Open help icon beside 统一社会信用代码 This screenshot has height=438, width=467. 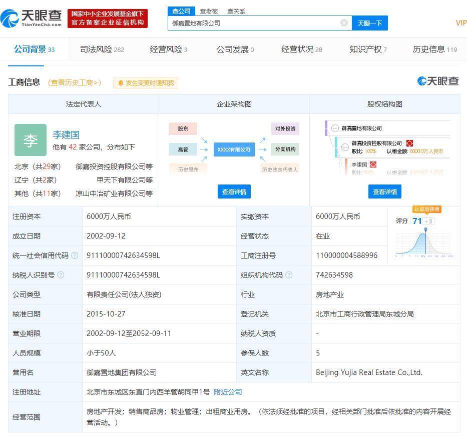click(x=75, y=255)
